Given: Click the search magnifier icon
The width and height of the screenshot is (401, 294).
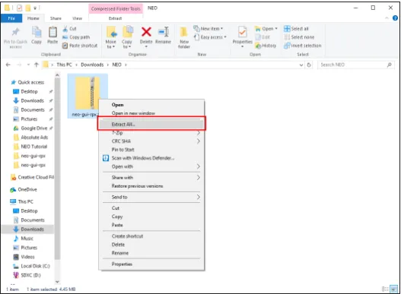Looking at the screenshot, I should [390, 65].
